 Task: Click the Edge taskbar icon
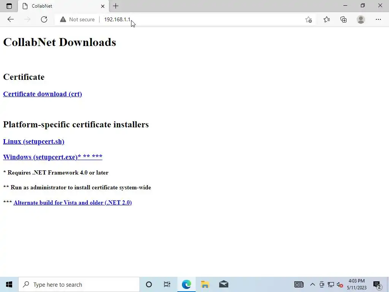tap(186, 284)
